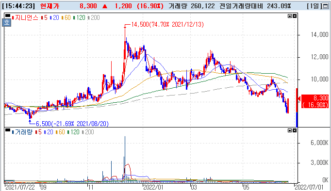Click the 09 month axis label
This screenshot has height=191, width=331.
coord(44,187)
